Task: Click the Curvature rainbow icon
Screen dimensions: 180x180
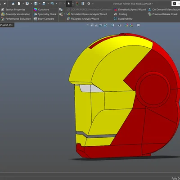Action: [x=36, y=9]
